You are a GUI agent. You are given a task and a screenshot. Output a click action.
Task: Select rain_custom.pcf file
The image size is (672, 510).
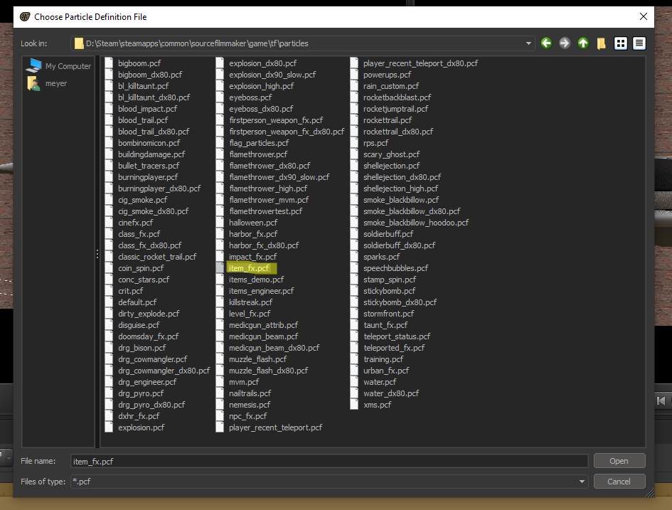(x=391, y=86)
